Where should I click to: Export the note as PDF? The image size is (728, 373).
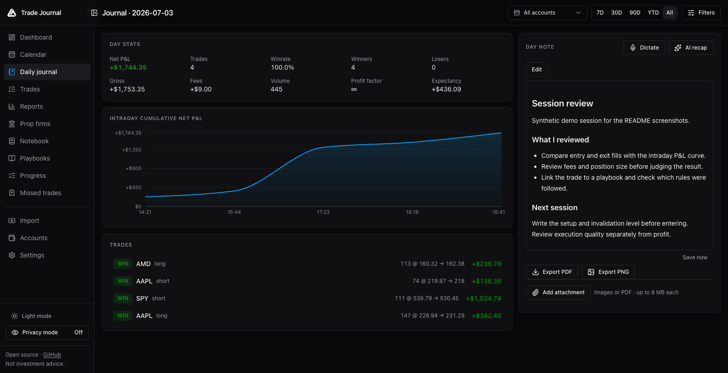coord(552,272)
